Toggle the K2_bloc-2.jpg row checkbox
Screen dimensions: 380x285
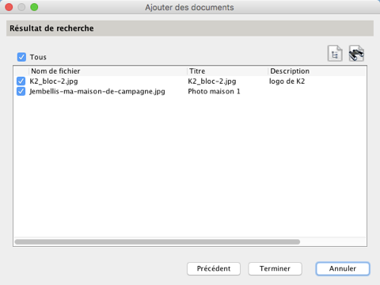21,82
